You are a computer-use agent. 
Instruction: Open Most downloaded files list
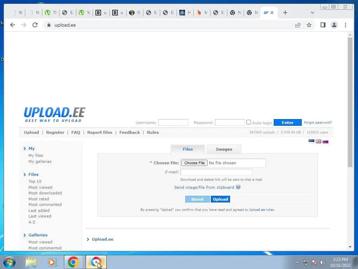click(x=45, y=193)
